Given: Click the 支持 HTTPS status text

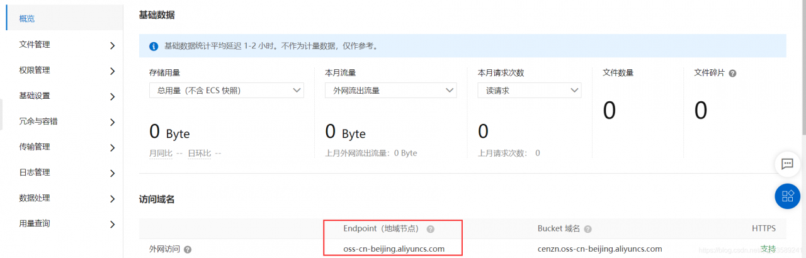Looking at the screenshot, I should tap(768, 249).
